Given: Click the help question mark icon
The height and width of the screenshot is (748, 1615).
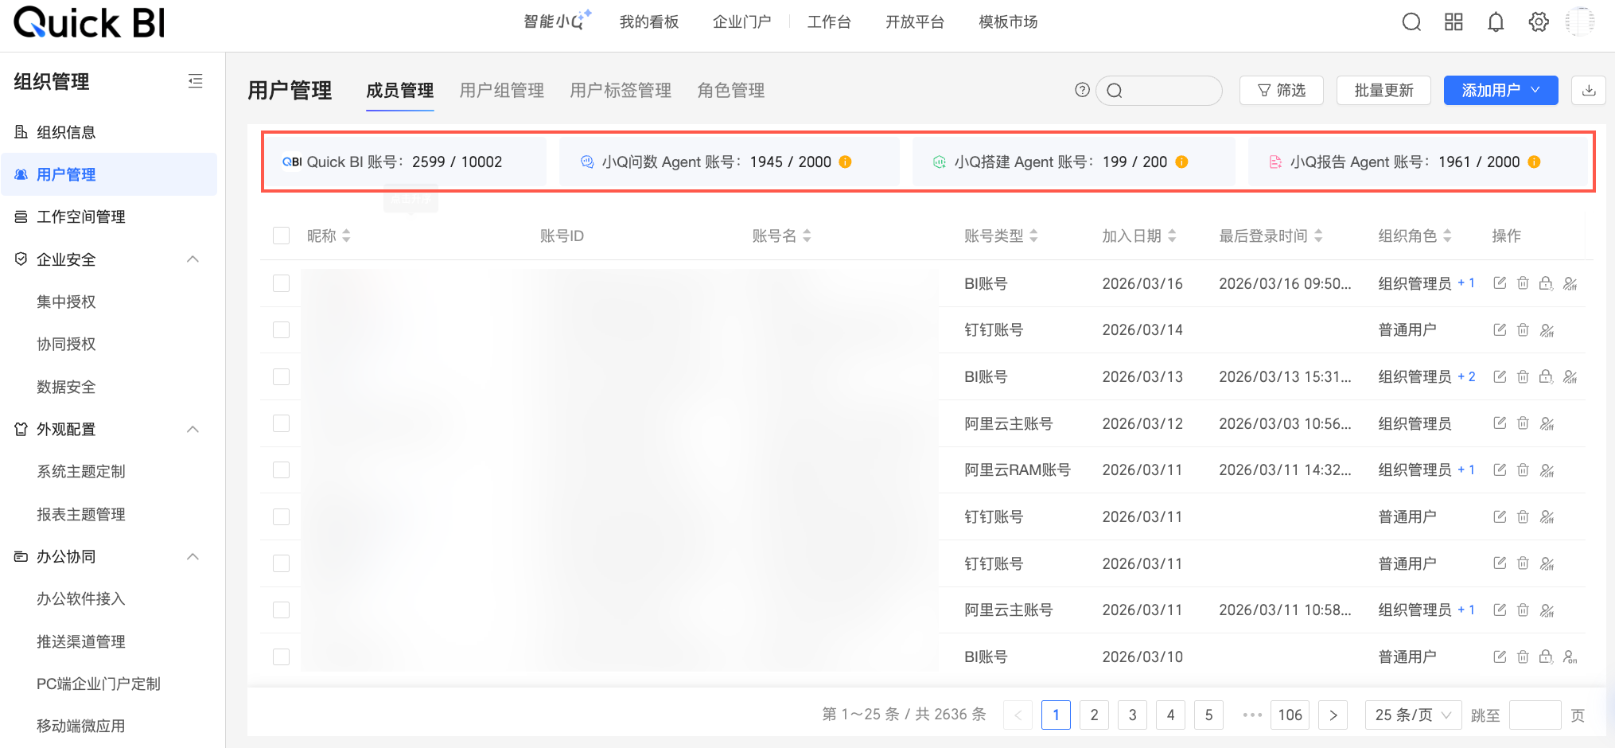Looking at the screenshot, I should pos(1082,90).
